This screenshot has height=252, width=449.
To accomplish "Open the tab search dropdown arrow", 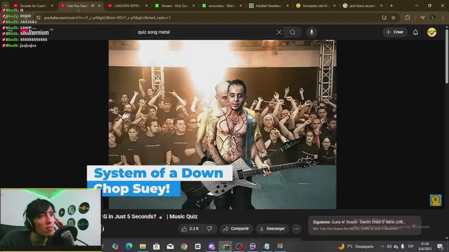I will tap(5, 6).
